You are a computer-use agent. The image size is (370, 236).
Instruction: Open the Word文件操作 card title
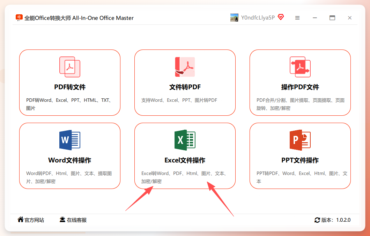point(69,160)
